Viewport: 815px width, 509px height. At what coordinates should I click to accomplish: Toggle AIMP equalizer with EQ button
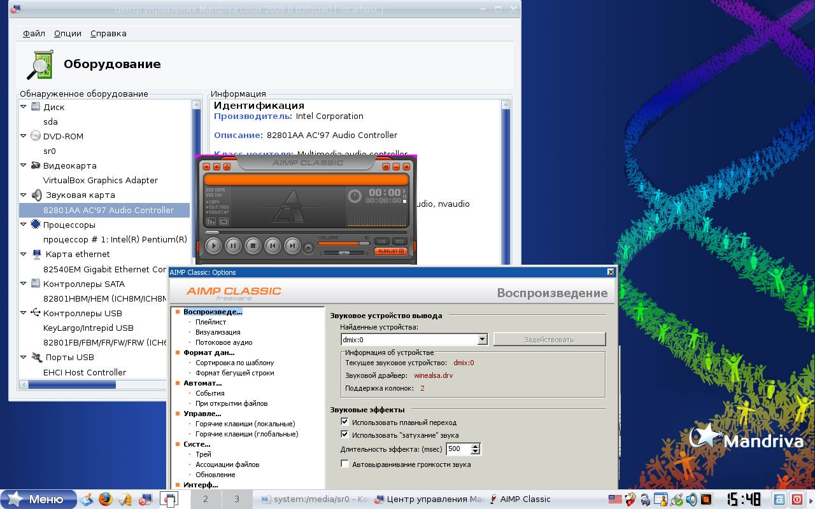[399, 241]
